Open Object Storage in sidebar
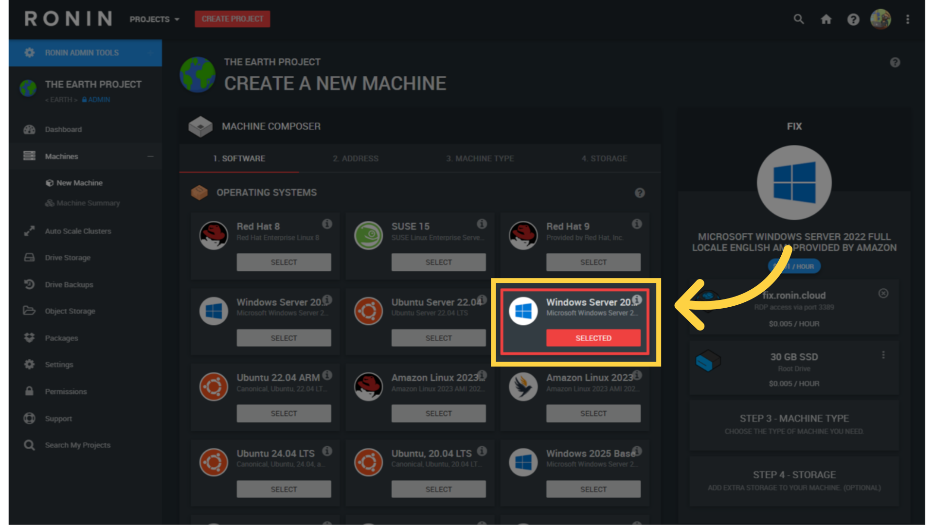This screenshot has width=934, height=525. pyautogui.click(x=70, y=311)
